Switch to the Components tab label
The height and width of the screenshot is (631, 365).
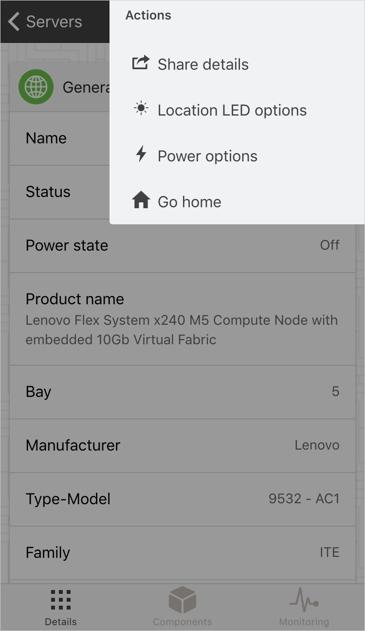point(182,622)
